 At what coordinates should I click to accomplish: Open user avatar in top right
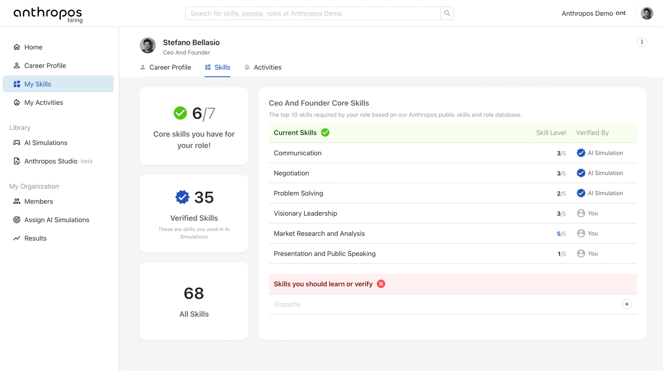coord(647,13)
